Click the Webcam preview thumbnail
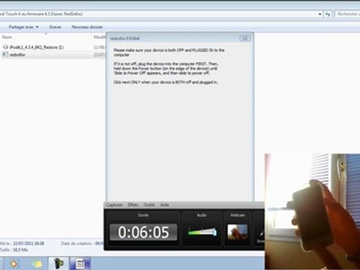Image resolution: width=360 pixels, height=270 pixels. [x=238, y=232]
